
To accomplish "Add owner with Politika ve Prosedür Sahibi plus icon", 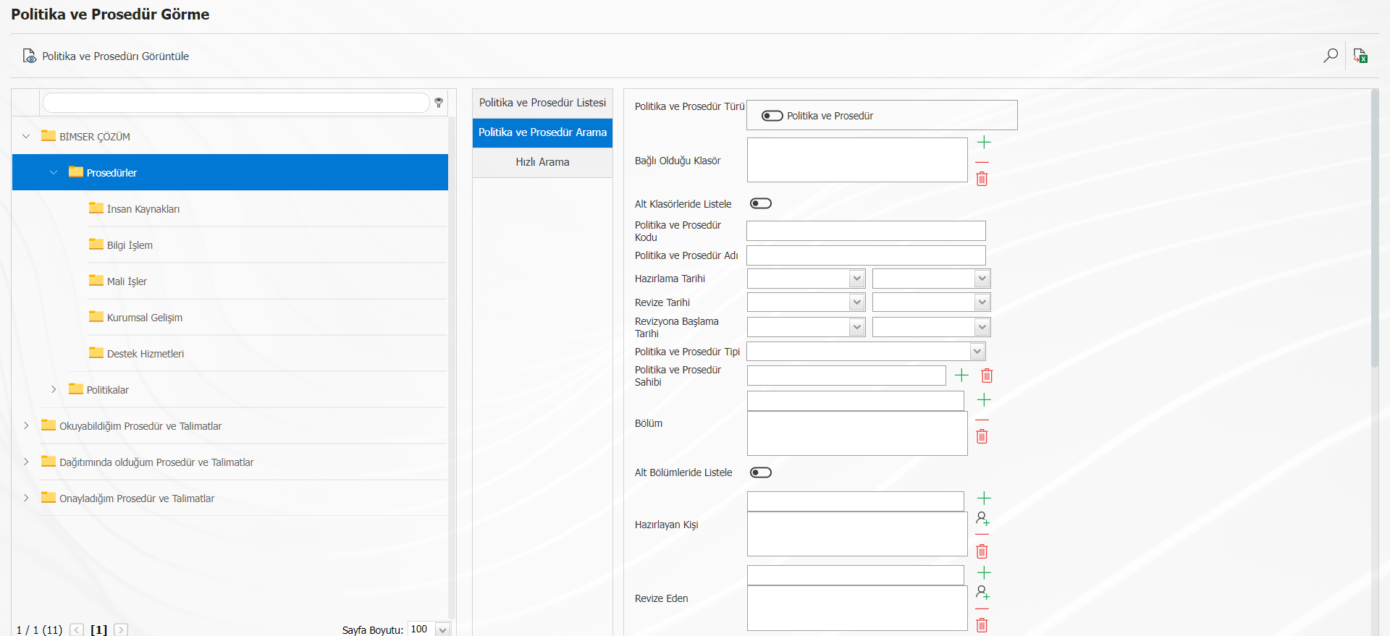I will click(x=961, y=375).
